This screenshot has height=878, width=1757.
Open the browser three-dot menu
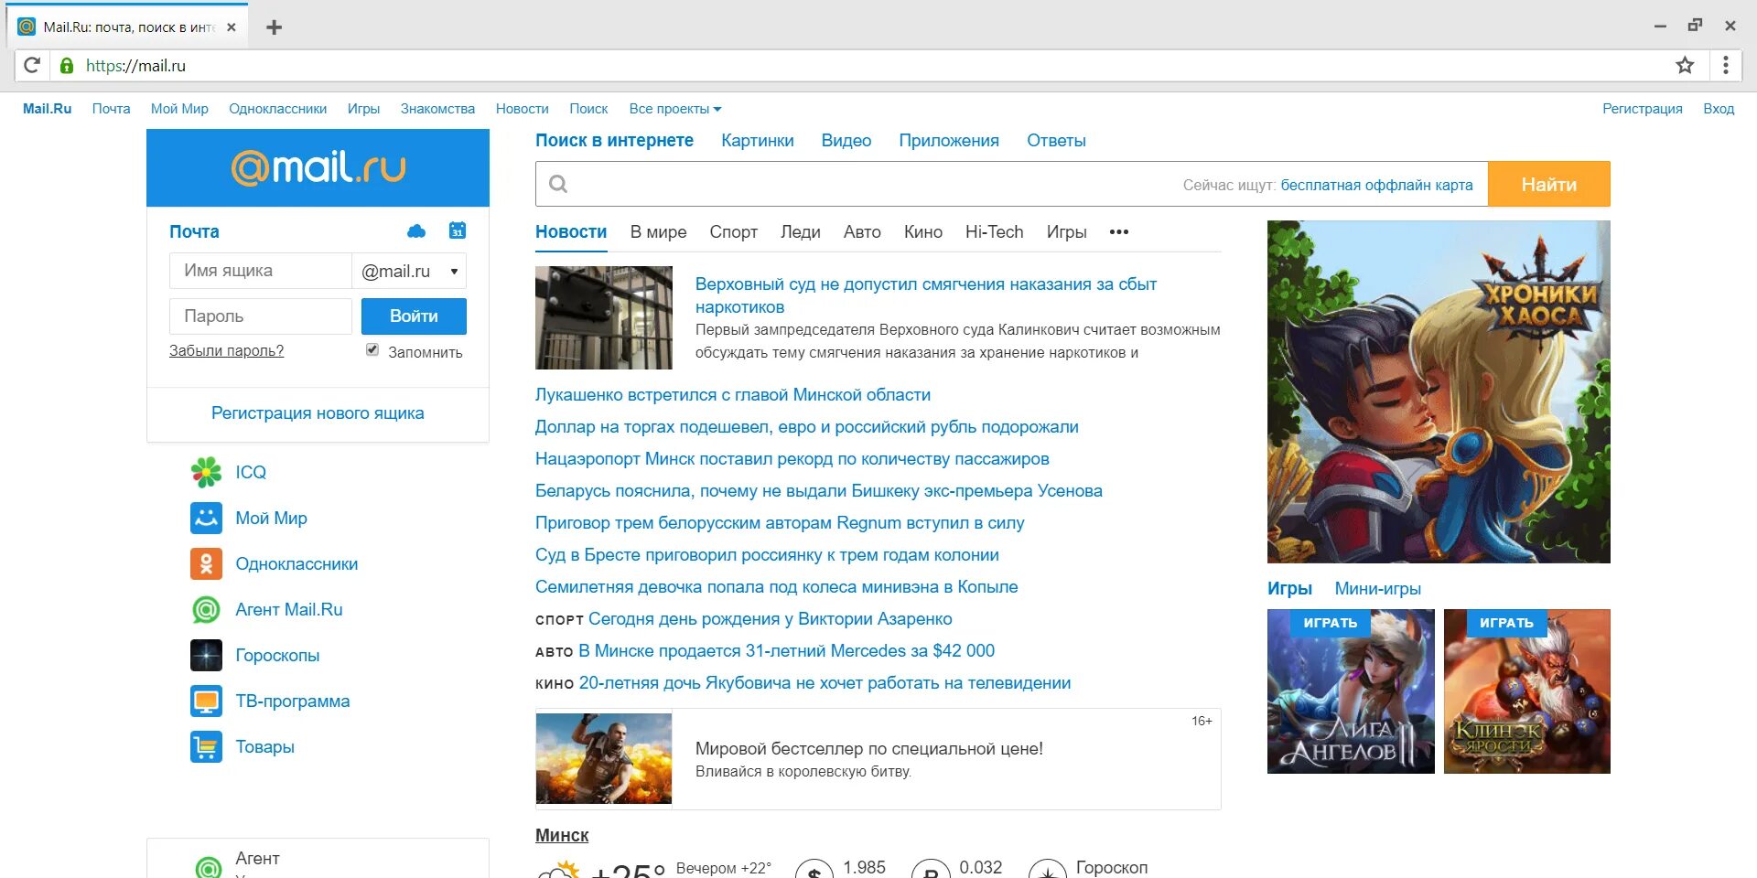(1726, 65)
